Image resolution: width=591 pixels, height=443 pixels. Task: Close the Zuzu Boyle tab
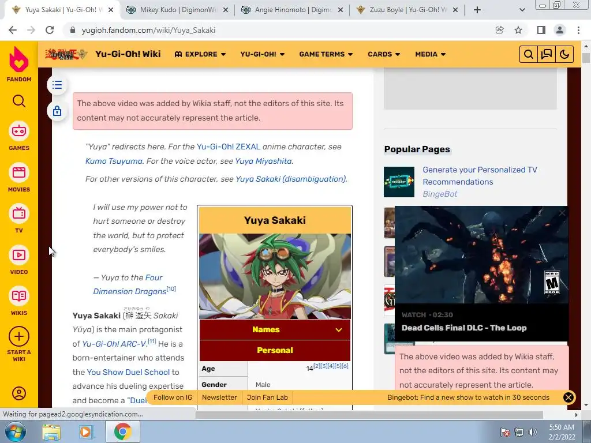click(x=455, y=10)
